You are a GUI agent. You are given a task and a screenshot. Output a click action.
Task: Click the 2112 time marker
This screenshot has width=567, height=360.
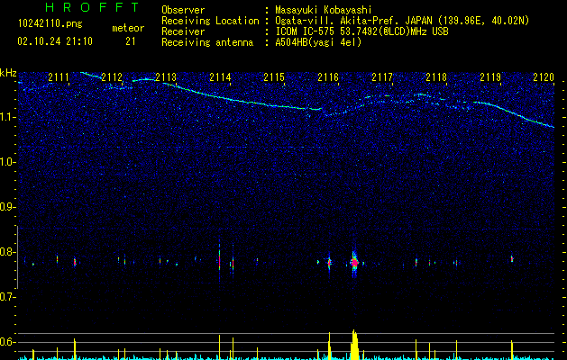coord(112,77)
